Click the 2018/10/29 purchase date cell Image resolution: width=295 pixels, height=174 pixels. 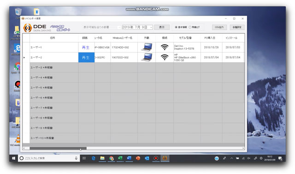(211, 47)
